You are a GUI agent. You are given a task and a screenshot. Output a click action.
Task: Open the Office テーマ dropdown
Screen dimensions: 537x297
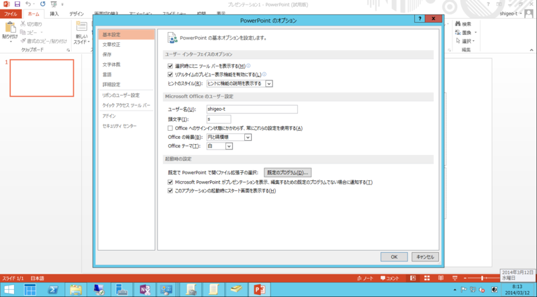click(230, 146)
